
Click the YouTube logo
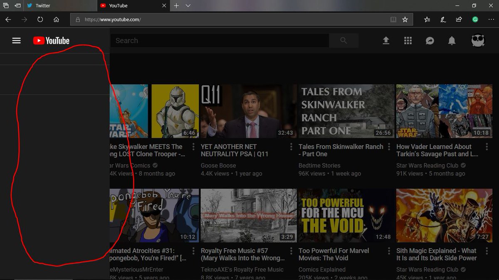pyautogui.click(x=52, y=41)
